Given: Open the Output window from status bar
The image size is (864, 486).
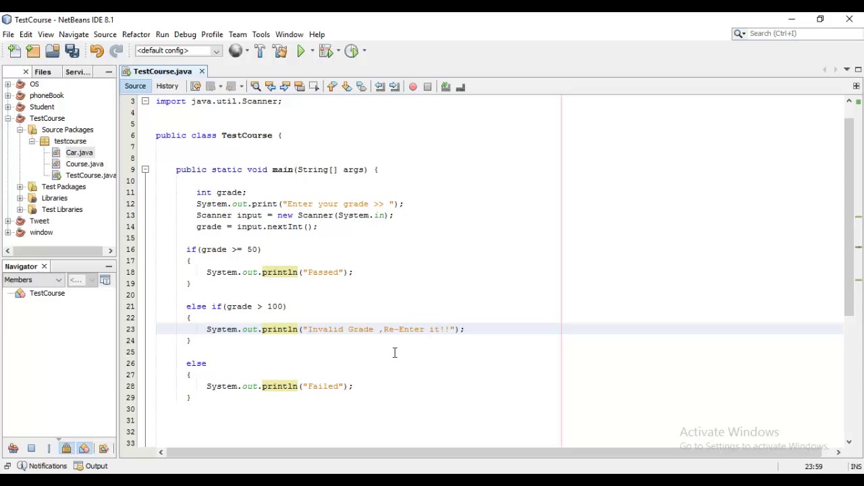Looking at the screenshot, I should (x=91, y=466).
